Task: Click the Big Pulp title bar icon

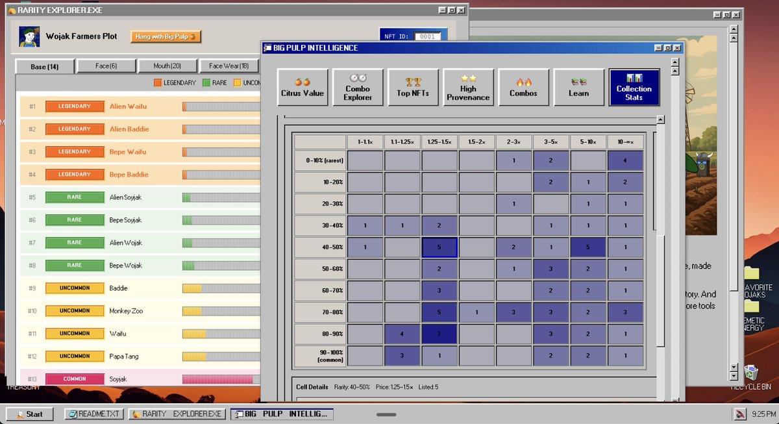Action: 267,48
